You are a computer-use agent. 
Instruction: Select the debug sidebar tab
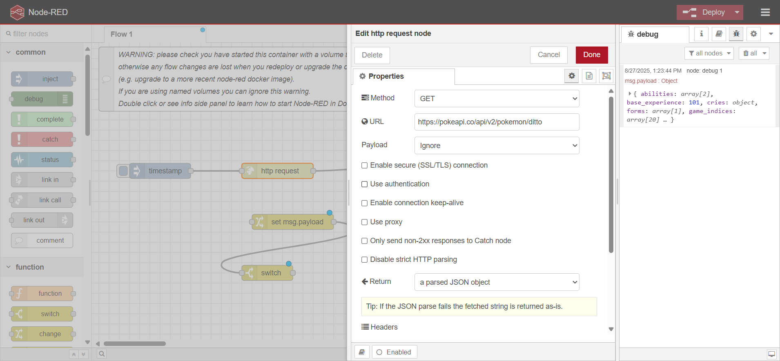click(655, 34)
